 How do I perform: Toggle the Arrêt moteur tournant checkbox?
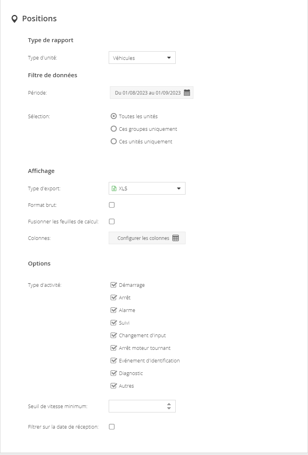(x=114, y=347)
